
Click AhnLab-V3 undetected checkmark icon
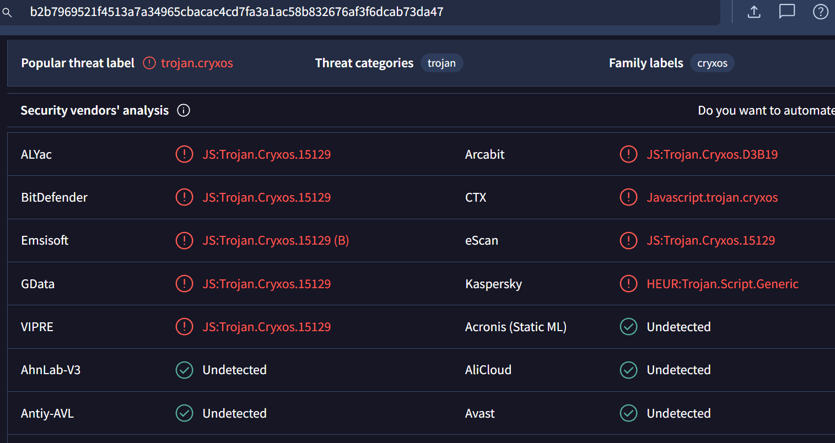point(184,370)
